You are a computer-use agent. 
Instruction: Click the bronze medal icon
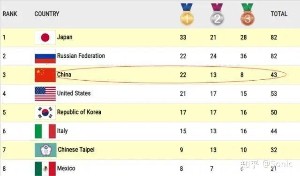coord(247,15)
